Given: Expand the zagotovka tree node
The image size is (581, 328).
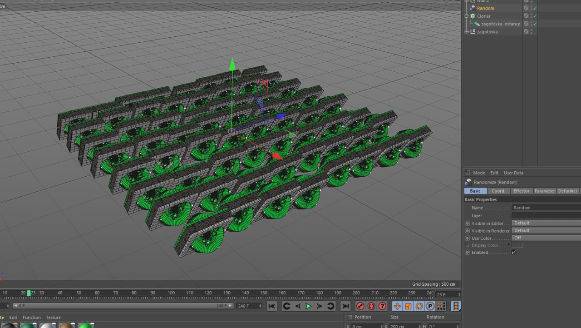Looking at the screenshot, I should click(467, 31).
